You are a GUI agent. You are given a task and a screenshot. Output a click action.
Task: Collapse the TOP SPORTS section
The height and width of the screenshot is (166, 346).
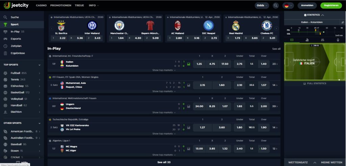[x=40, y=65]
